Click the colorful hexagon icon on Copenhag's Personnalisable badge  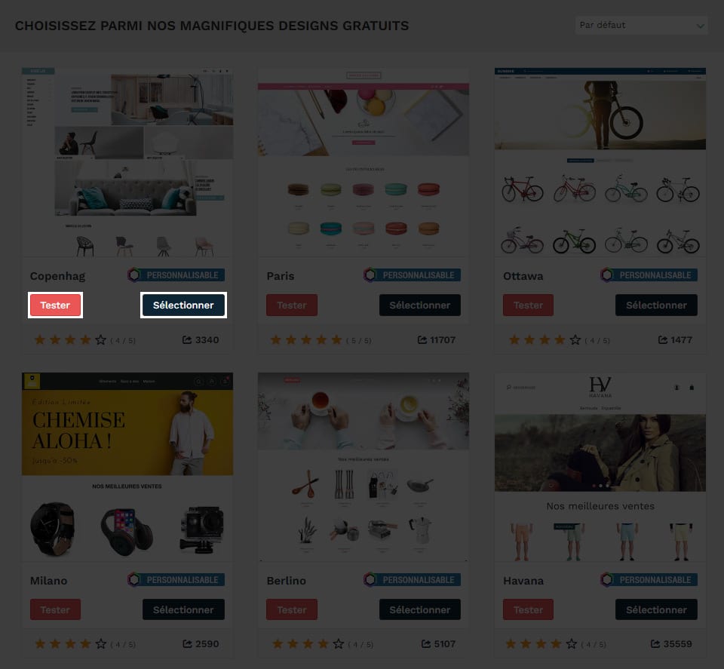pos(134,275)
